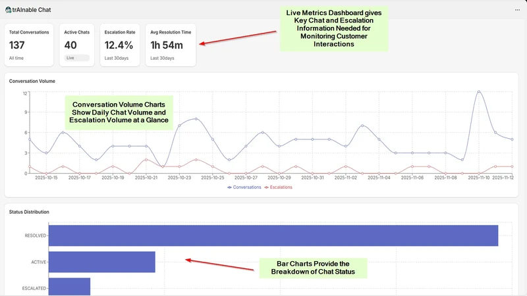Toggle the Conversations legend entry
527x296 pixels.
pos(244,187)
